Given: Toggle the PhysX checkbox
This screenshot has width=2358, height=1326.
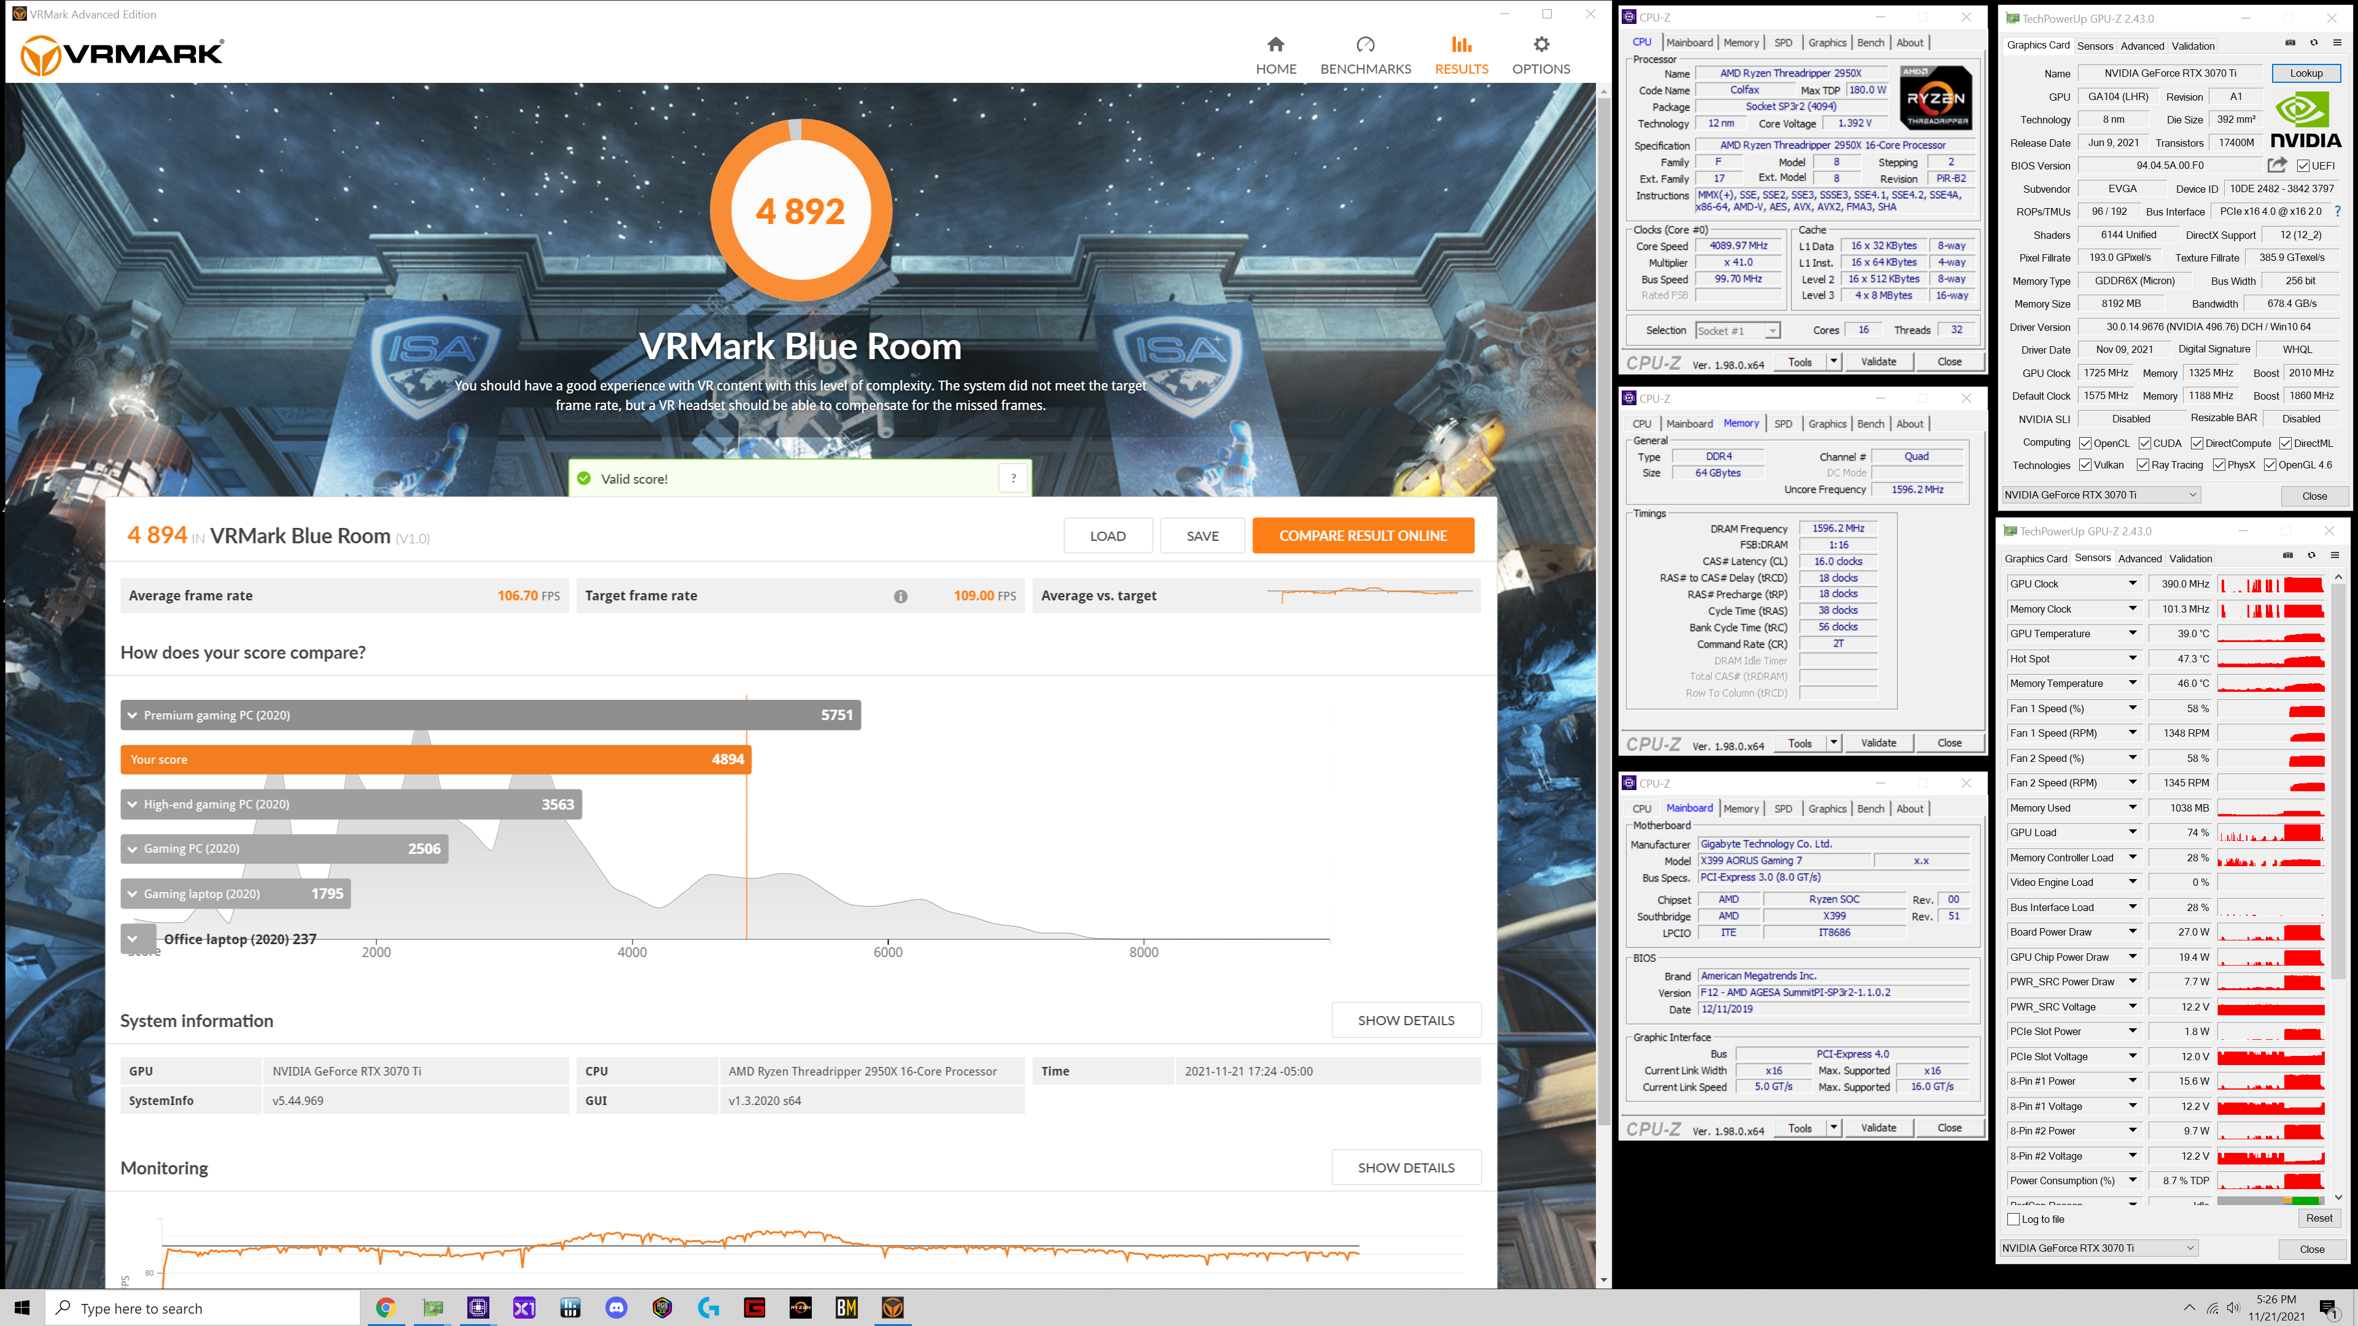Looking at the screenshot, I should click(2219, 465).
